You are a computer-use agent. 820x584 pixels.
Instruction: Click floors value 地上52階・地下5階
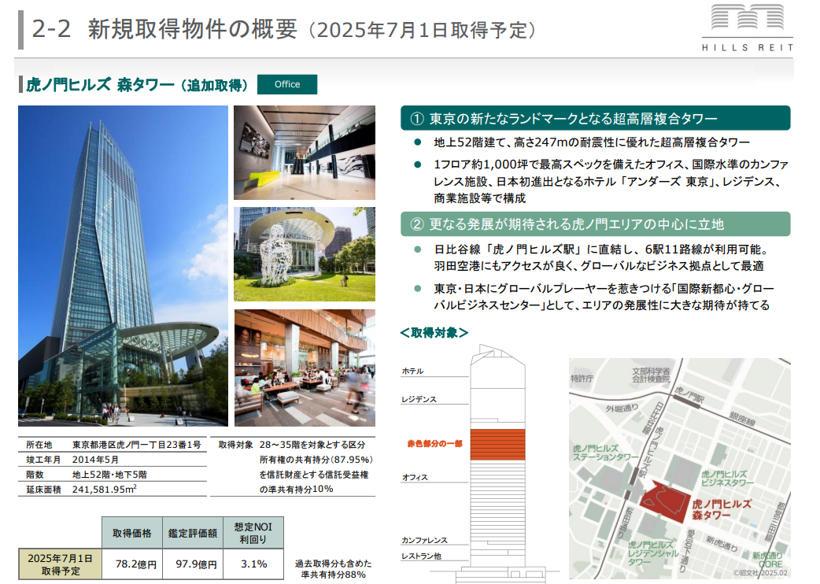pyautogui.click(x=110, y=475)
